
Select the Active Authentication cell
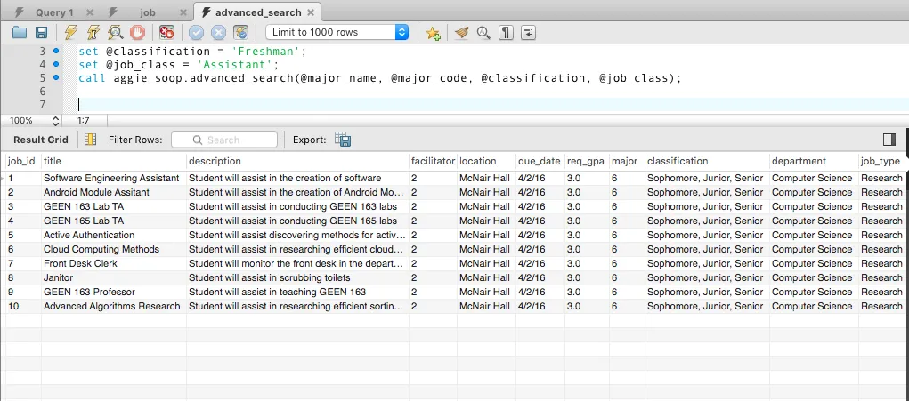tap(114, 235)
